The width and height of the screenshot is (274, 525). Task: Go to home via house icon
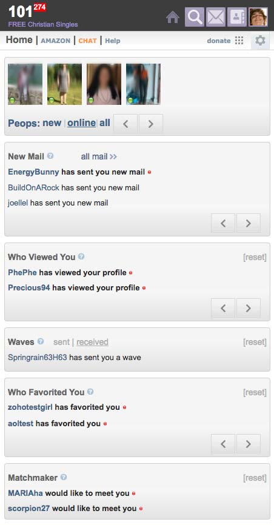tap(173, 17)
